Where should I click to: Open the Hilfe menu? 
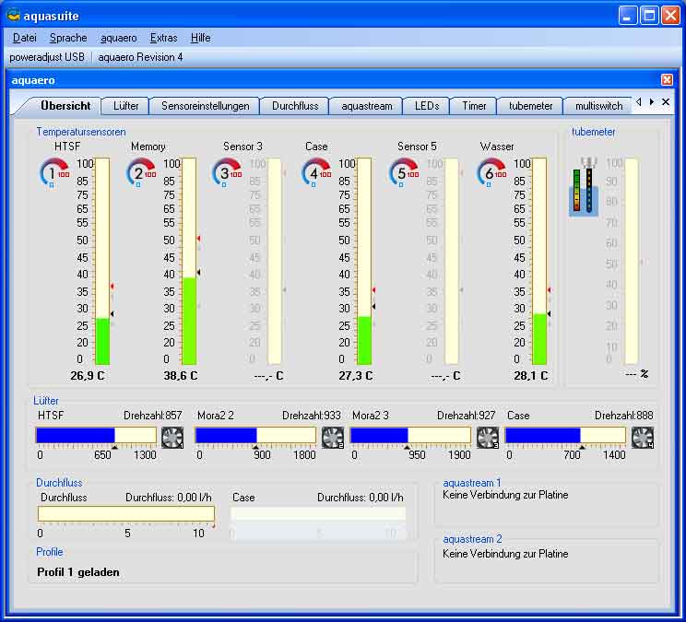[201, 38]
